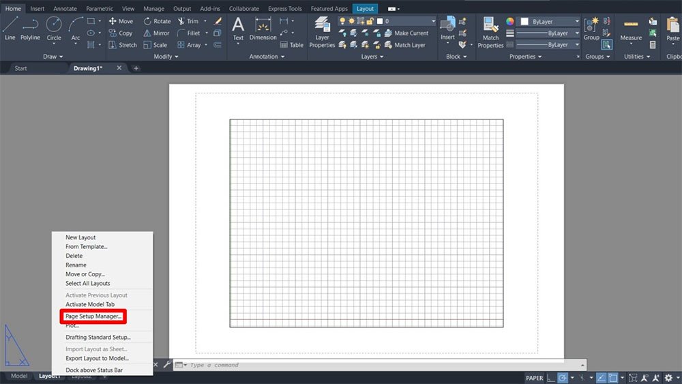The height and width of the screenshot is (384, 682).
Task: Insert multiline Text annotation
Action: pos(238,29)
